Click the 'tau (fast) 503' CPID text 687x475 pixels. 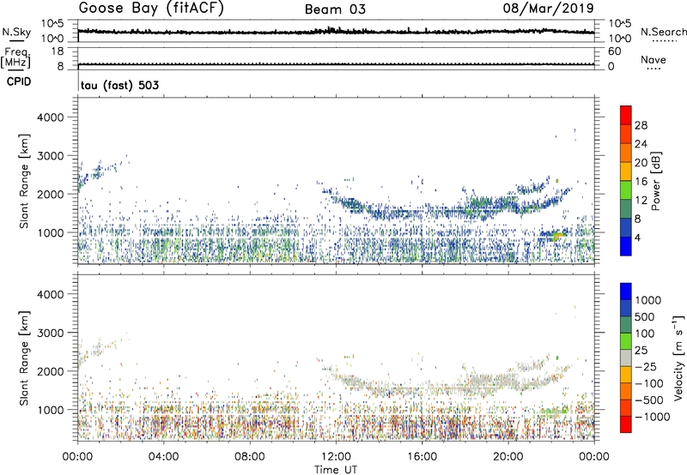point(119,85)
